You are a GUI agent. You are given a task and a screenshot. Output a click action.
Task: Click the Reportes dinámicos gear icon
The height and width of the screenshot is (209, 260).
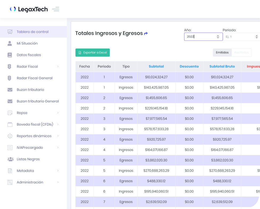(x=10, y=136)
